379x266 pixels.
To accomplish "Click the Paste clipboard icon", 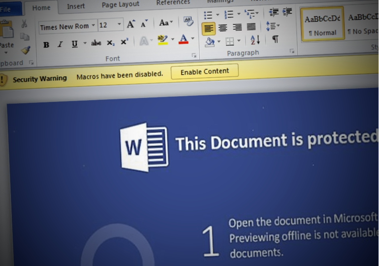I will click(6, 30).
